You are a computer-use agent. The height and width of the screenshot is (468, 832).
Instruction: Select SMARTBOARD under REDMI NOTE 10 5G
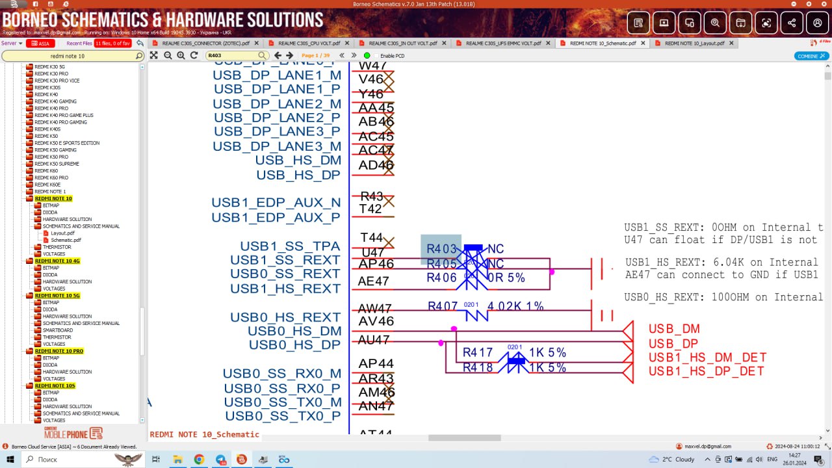pyautogui.click(x=58, y=330)
